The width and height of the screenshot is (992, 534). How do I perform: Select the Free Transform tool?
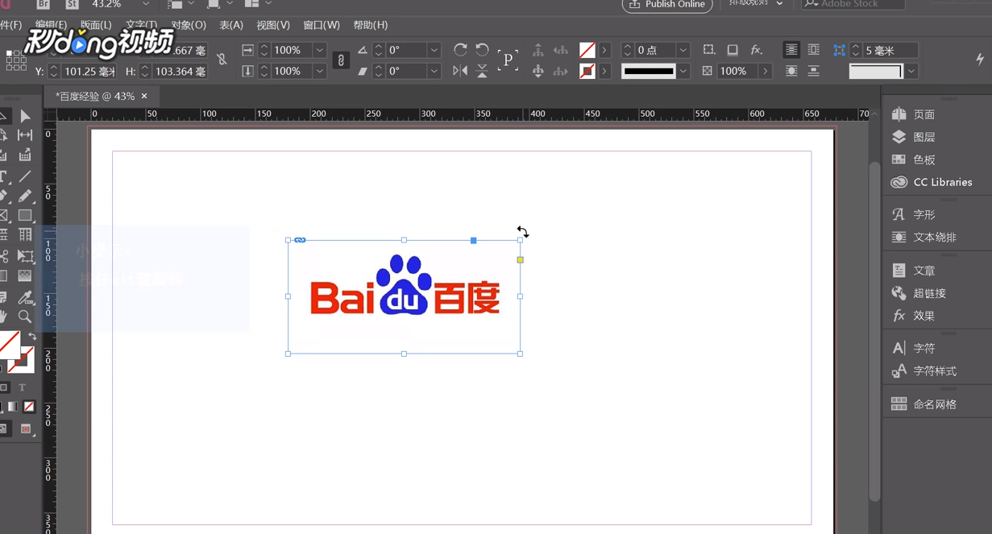tap(25, 256)
